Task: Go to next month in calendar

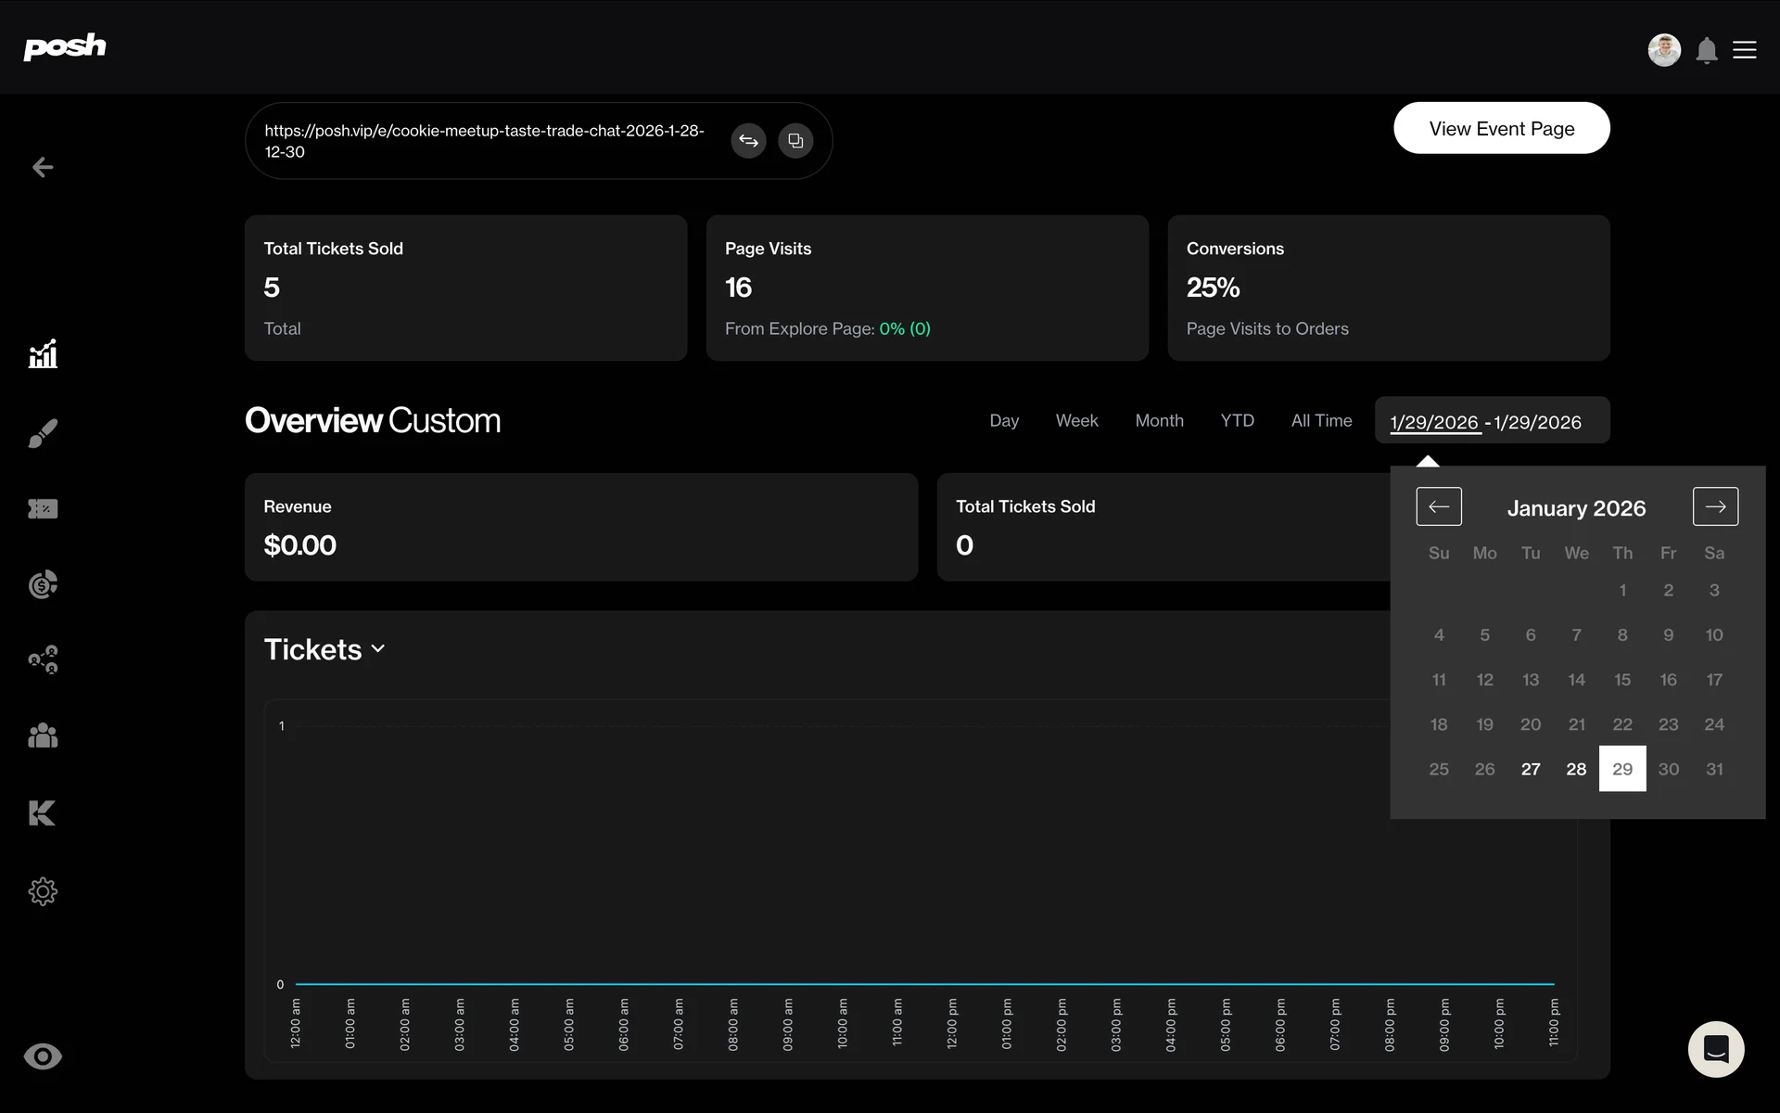Action: (1714, 506)
